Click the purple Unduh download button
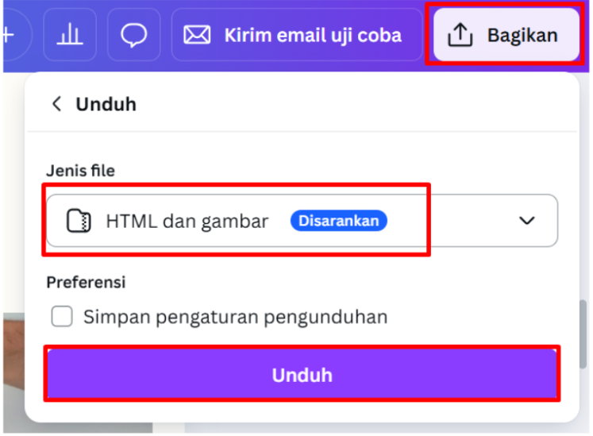The height and width of the screenshot is (436, 593). tap(302, 375)
